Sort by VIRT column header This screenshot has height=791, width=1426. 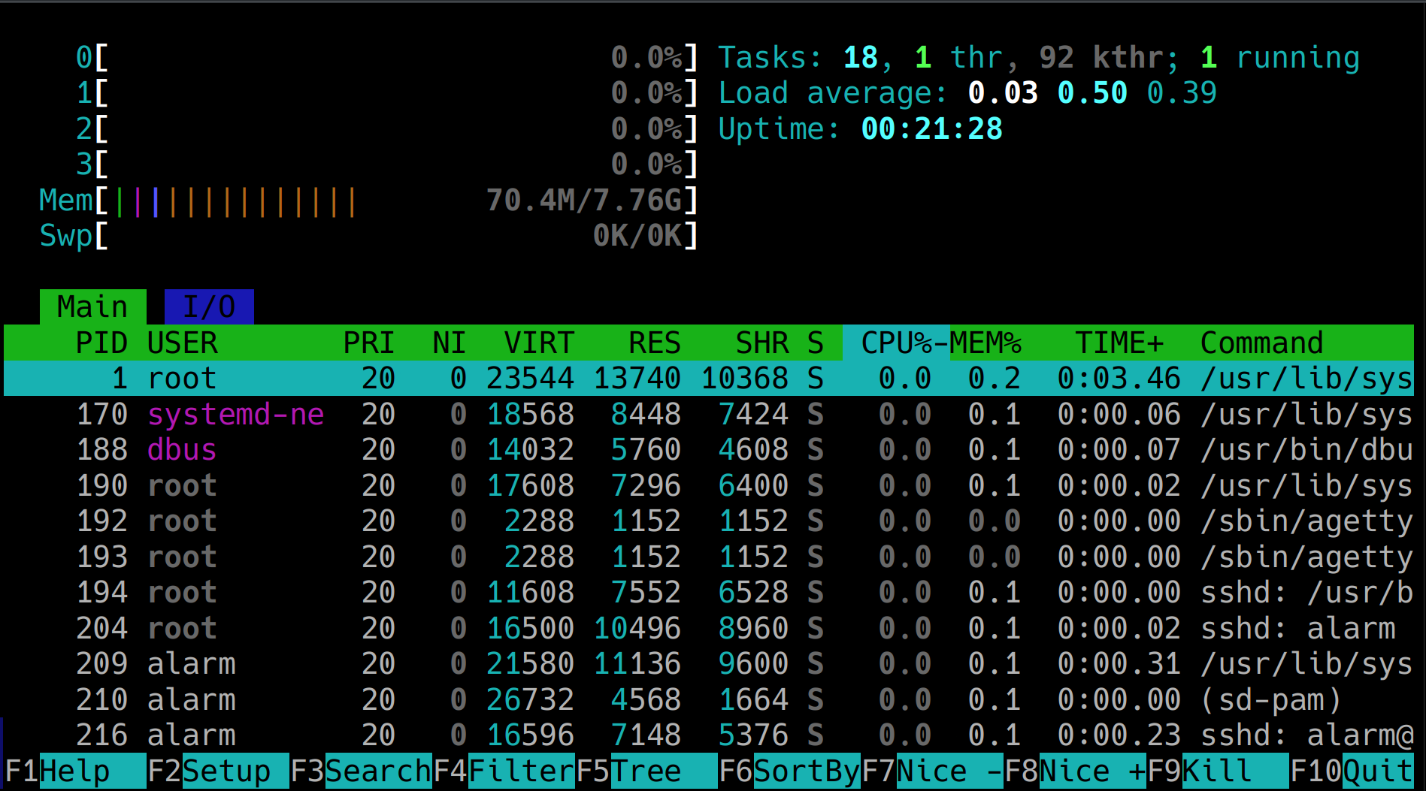539,343
